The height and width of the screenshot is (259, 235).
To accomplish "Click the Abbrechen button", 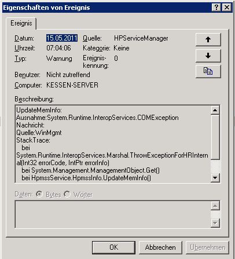I will (160, 247).
